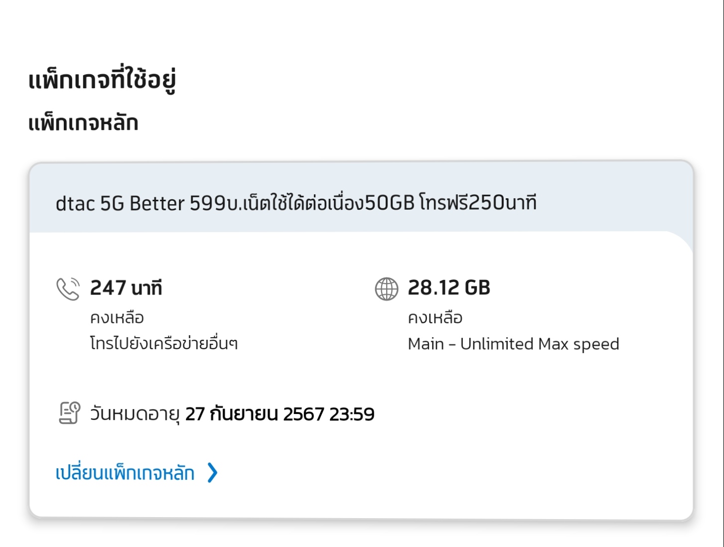724x547 pixels.
Task: Click คงเหลือ label under 247 นาที
Action: click(x=117, y=318)
